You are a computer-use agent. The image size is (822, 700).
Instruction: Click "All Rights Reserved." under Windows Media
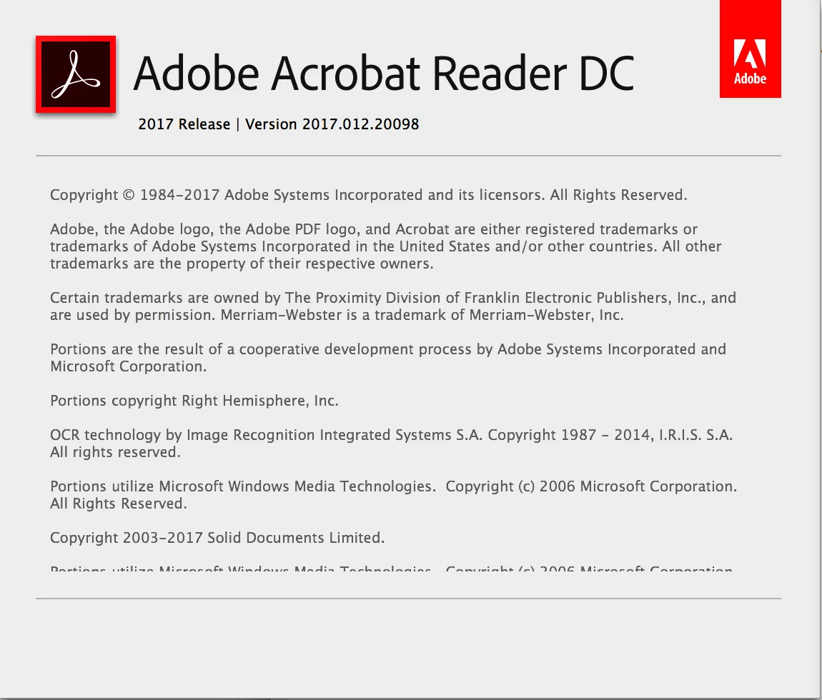[119, 504]
